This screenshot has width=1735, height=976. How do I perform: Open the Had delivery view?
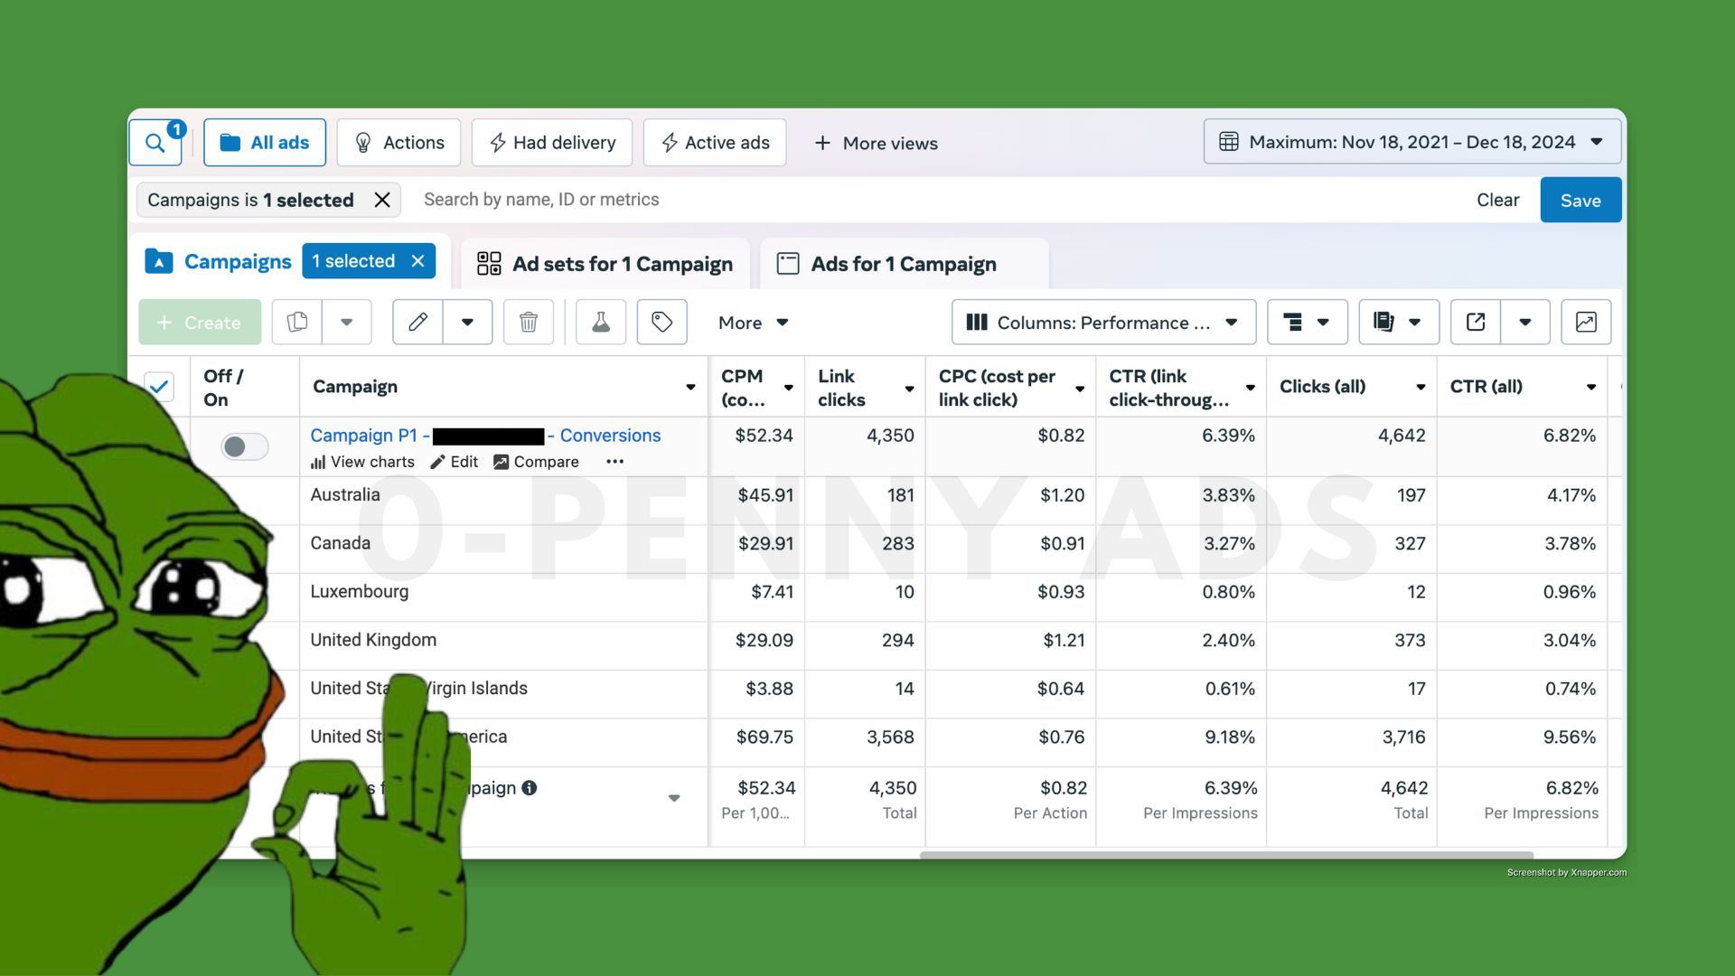coord(552,143)
